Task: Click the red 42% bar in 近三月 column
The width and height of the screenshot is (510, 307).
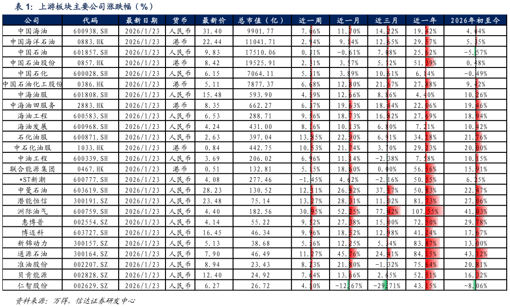Action: (393, 211)
